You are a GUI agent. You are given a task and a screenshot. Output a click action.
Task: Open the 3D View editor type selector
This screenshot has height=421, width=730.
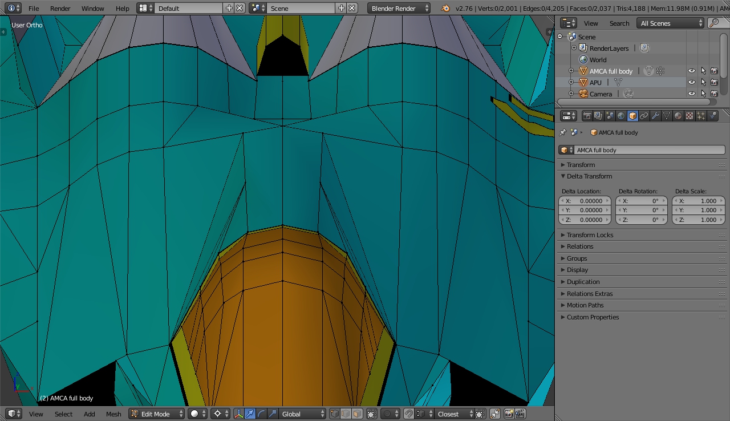pos(14,414)
